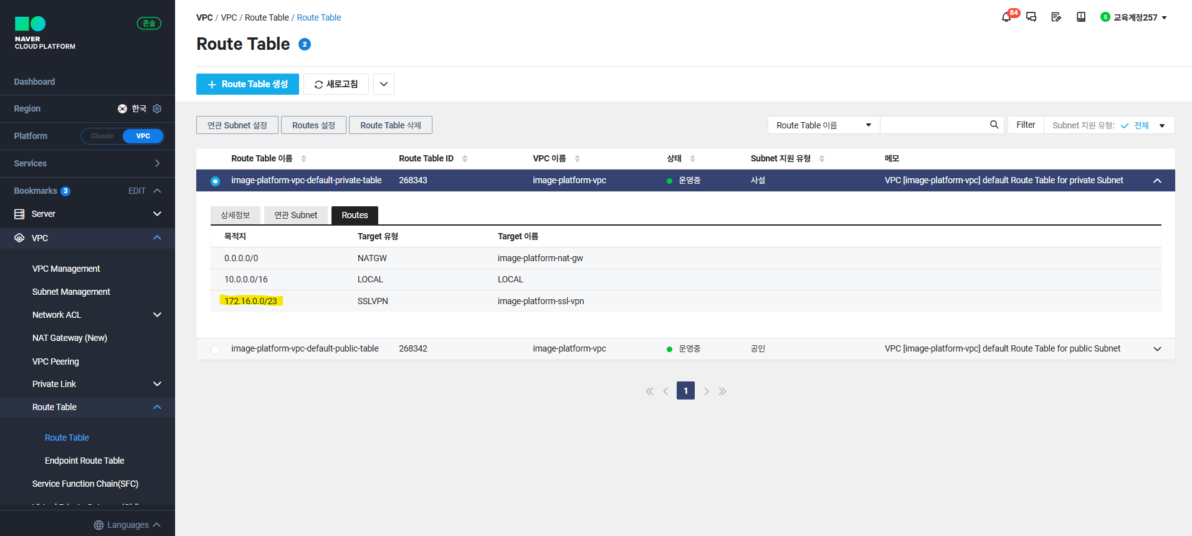The width and height of the screenshot is (1192, 536).
Task: Click Route Table ID 268342
Action: click(413, 348)
